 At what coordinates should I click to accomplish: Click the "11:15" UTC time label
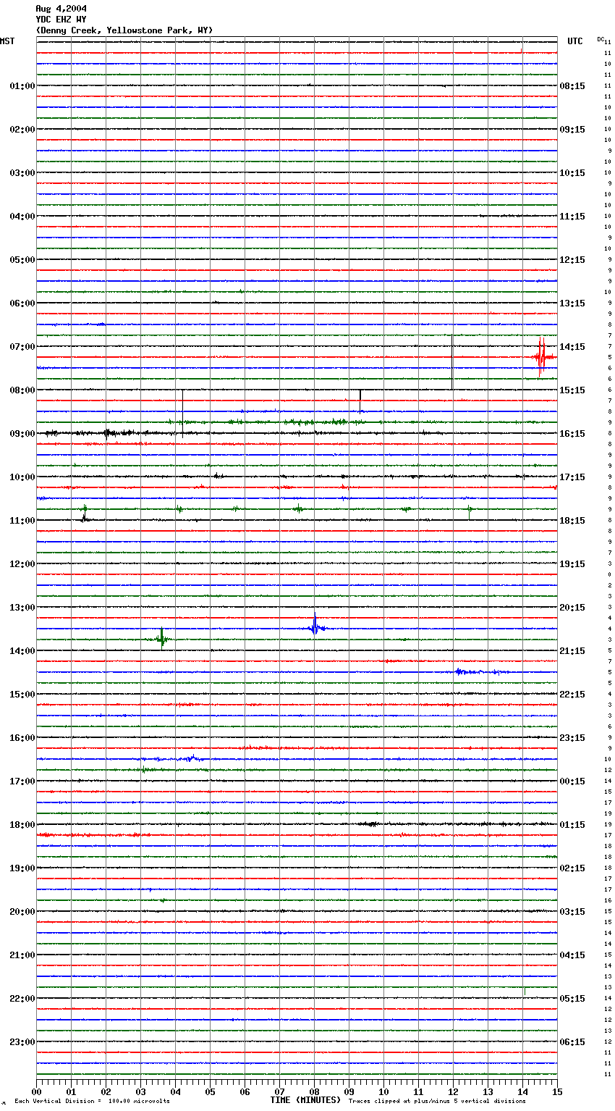pos(572,217)
